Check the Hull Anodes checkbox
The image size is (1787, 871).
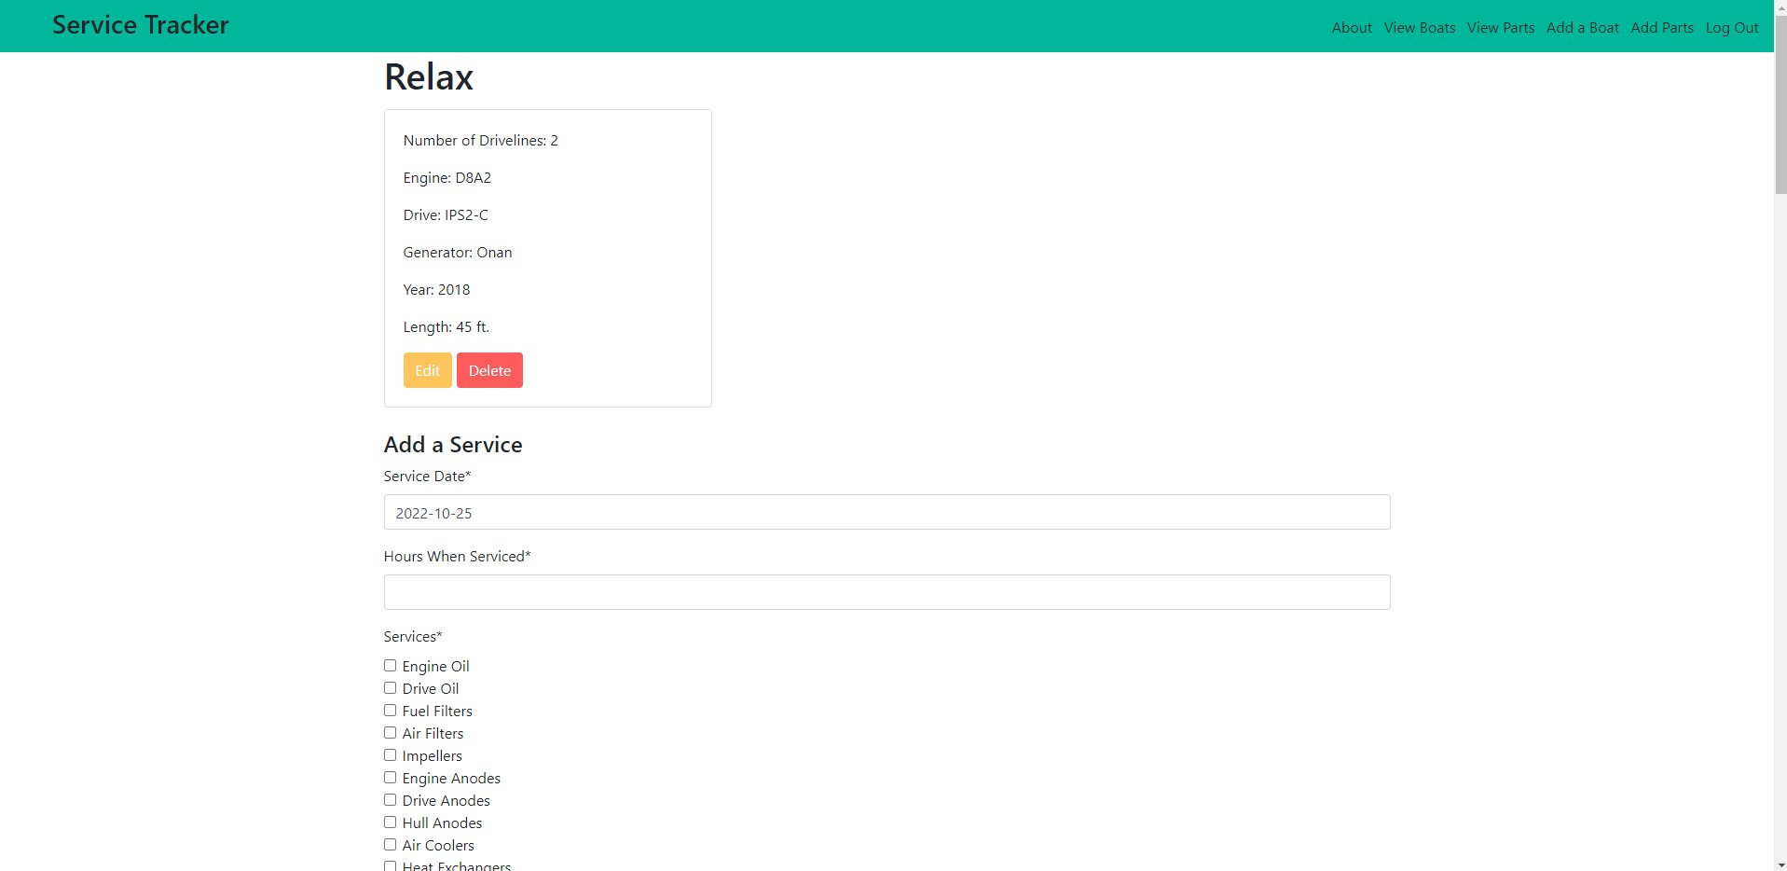389,822
